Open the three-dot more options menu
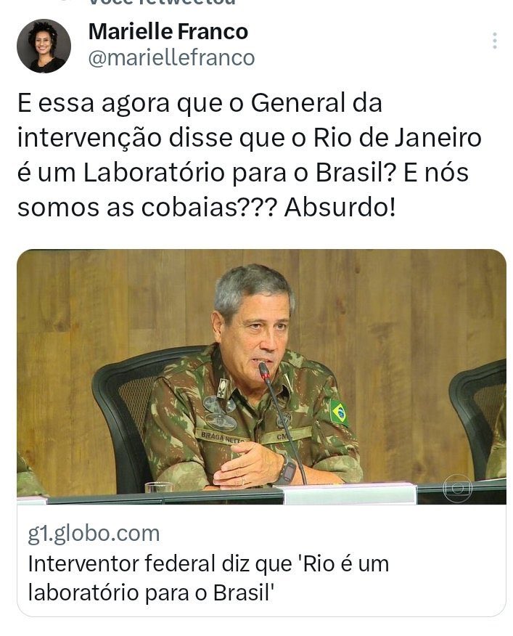This screenshot has width=513, height=636. tap(494, 41)
